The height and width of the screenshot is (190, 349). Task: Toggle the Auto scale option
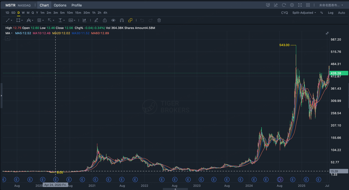(x=341, y=13)
